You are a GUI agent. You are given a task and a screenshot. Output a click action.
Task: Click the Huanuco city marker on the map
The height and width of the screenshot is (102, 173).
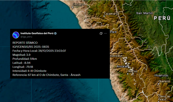pos(158,84)
